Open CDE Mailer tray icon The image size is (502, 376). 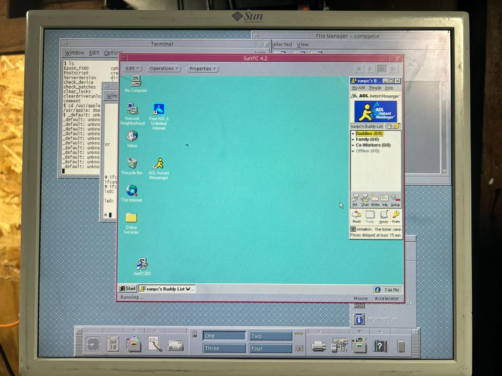pos(175,345)
